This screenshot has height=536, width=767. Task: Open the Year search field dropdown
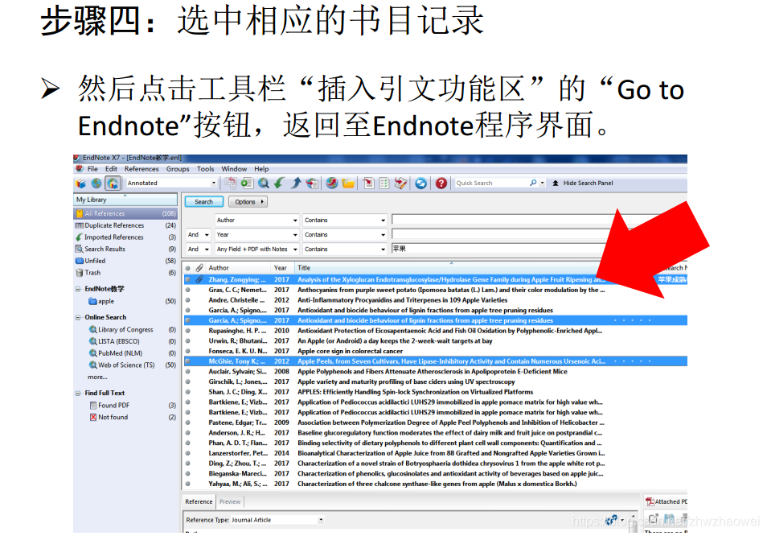coord(295,235)
